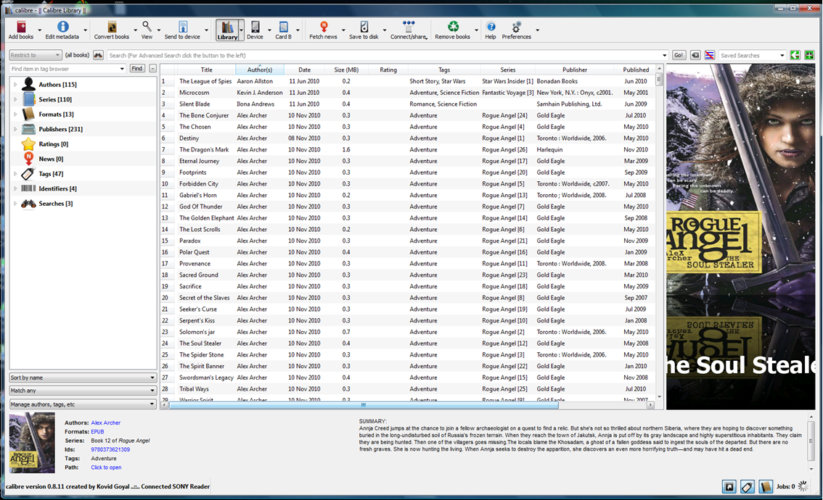This screenshot has width=823, height=500.
Task: Click the Go! search button
Action: pyautogui.click(x=679, y=55)
